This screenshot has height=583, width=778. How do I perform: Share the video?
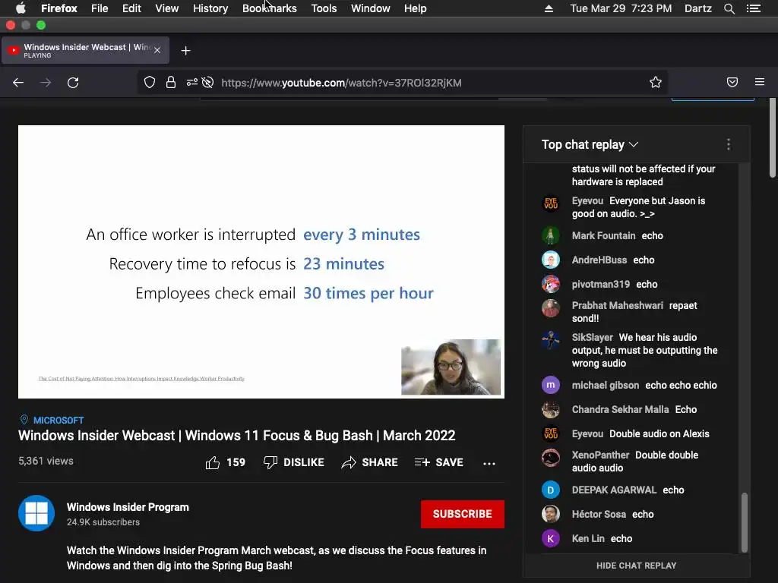pyautogui.click(x=370, y=462)
